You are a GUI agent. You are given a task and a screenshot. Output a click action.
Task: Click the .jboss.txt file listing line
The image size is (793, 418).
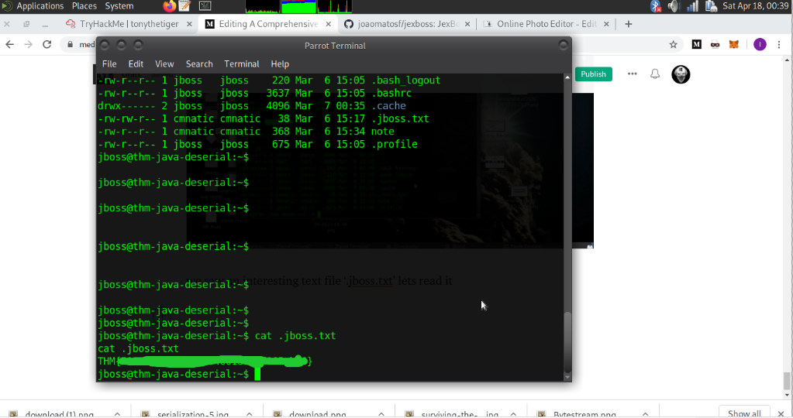point(263,118)
